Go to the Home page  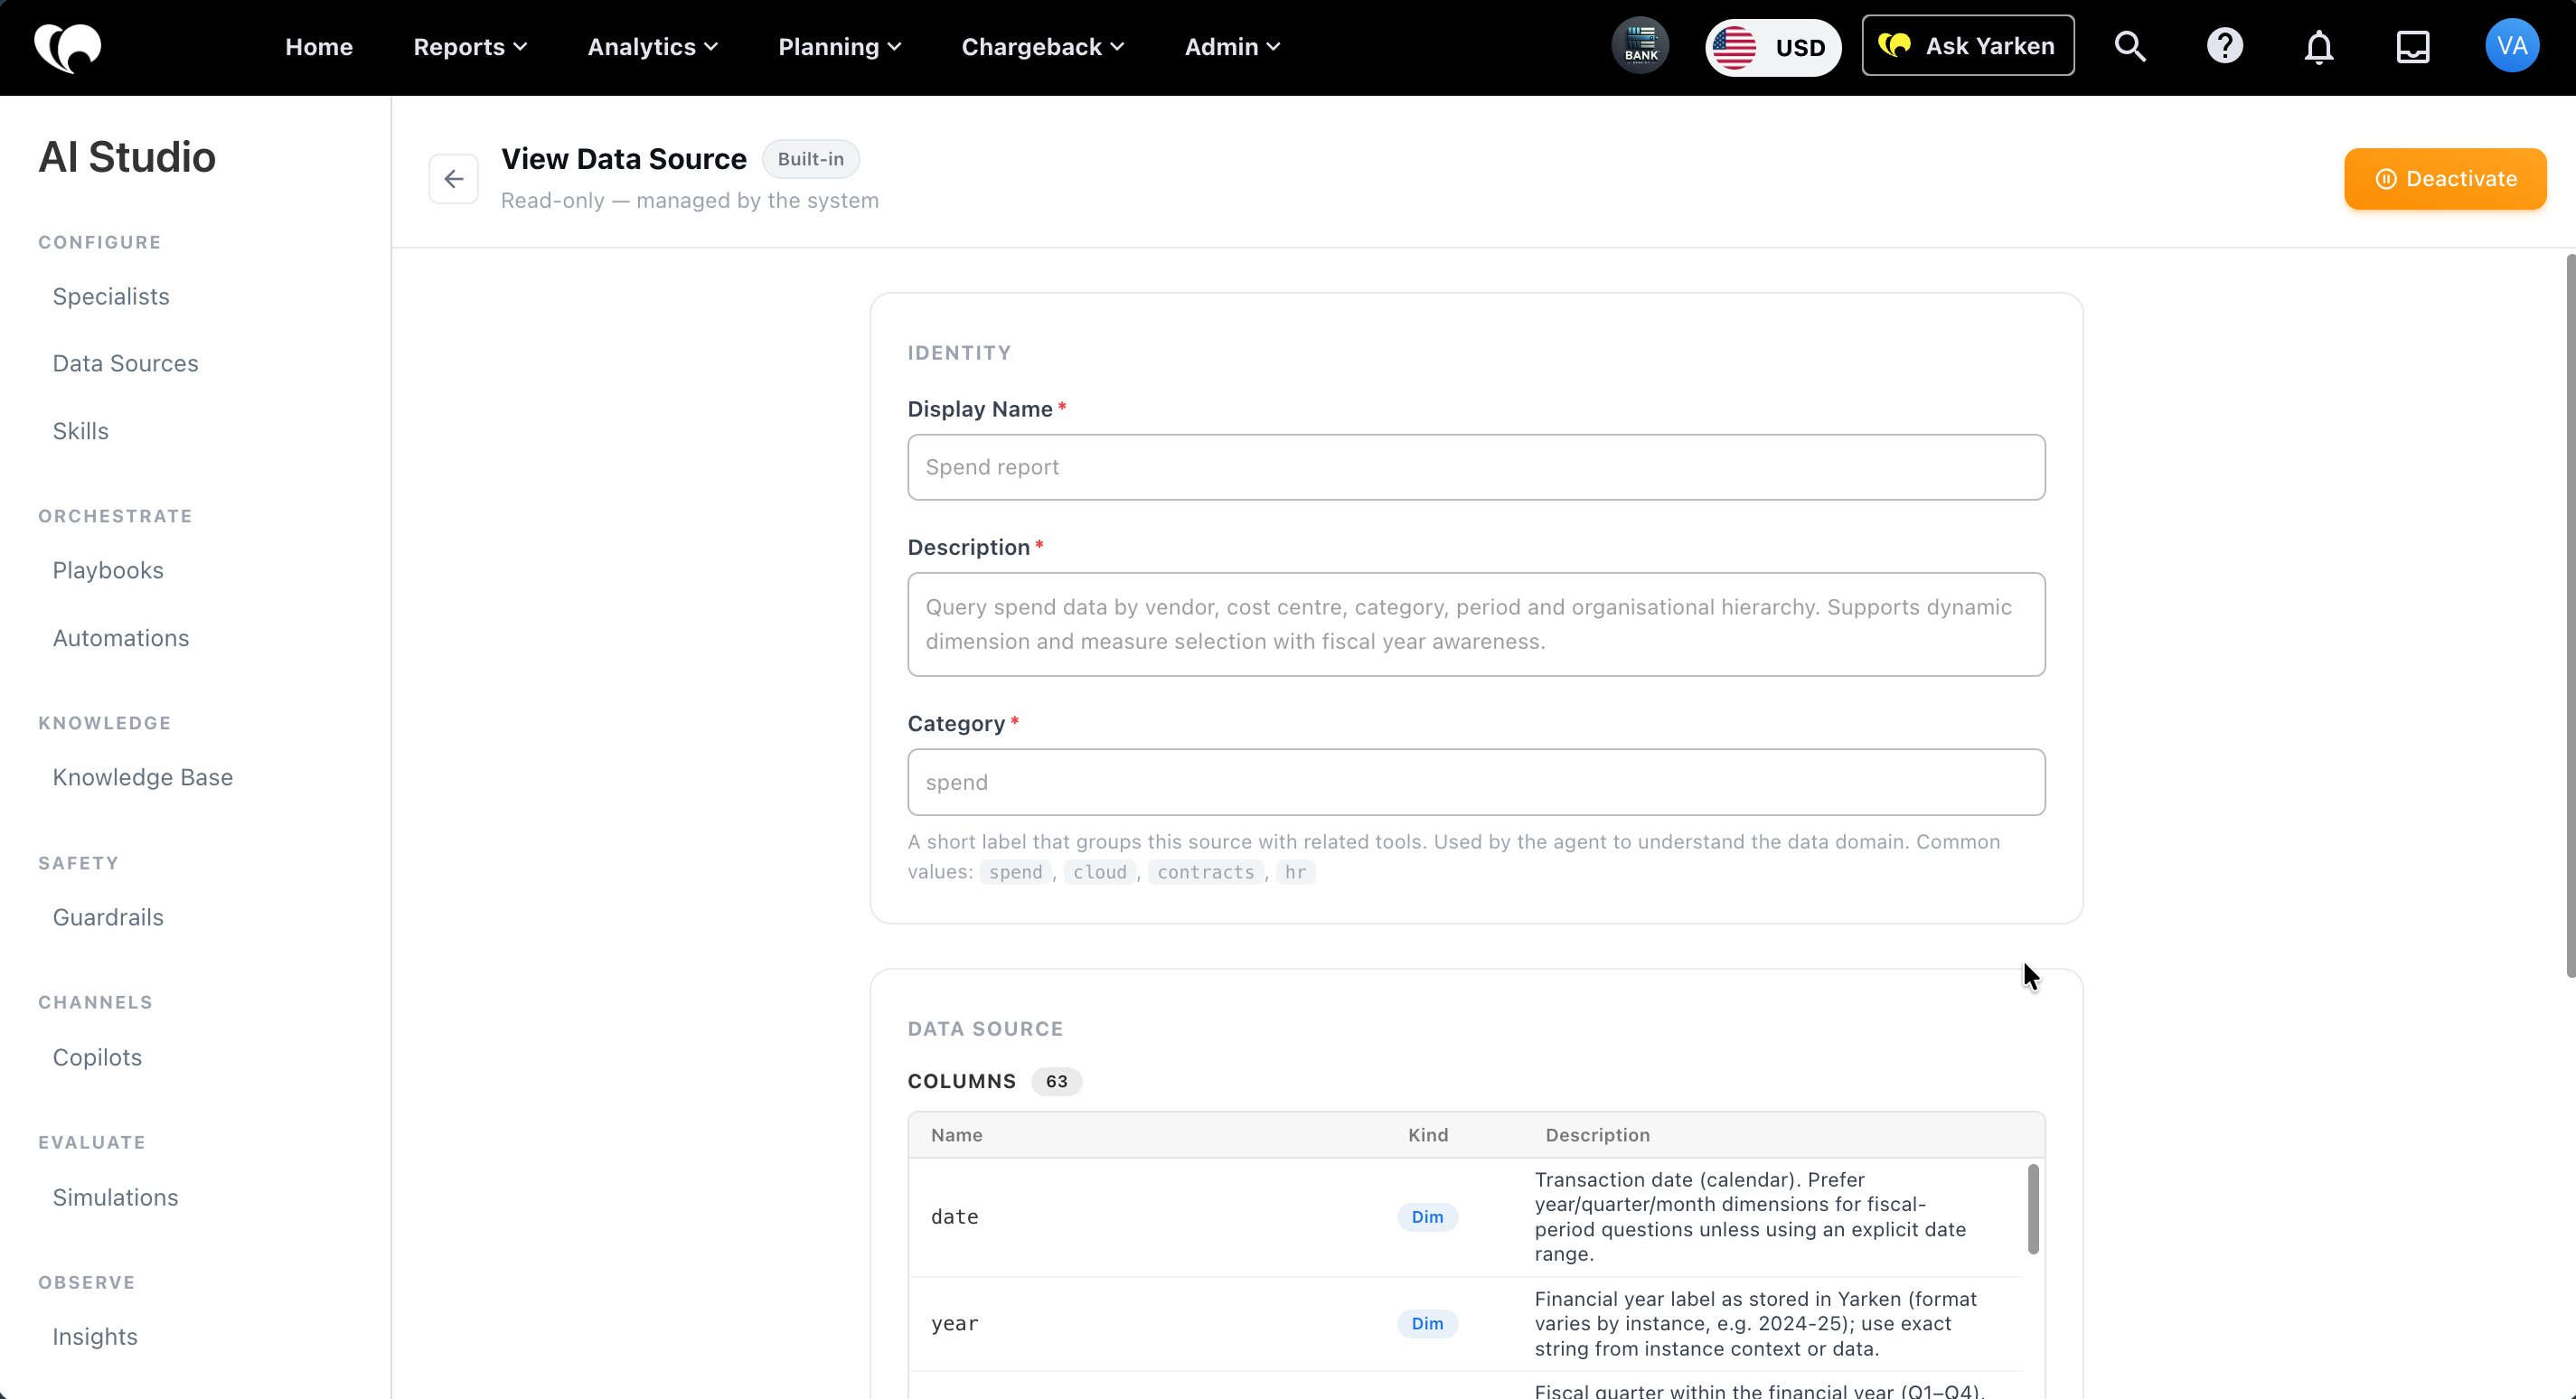(319, 47)
